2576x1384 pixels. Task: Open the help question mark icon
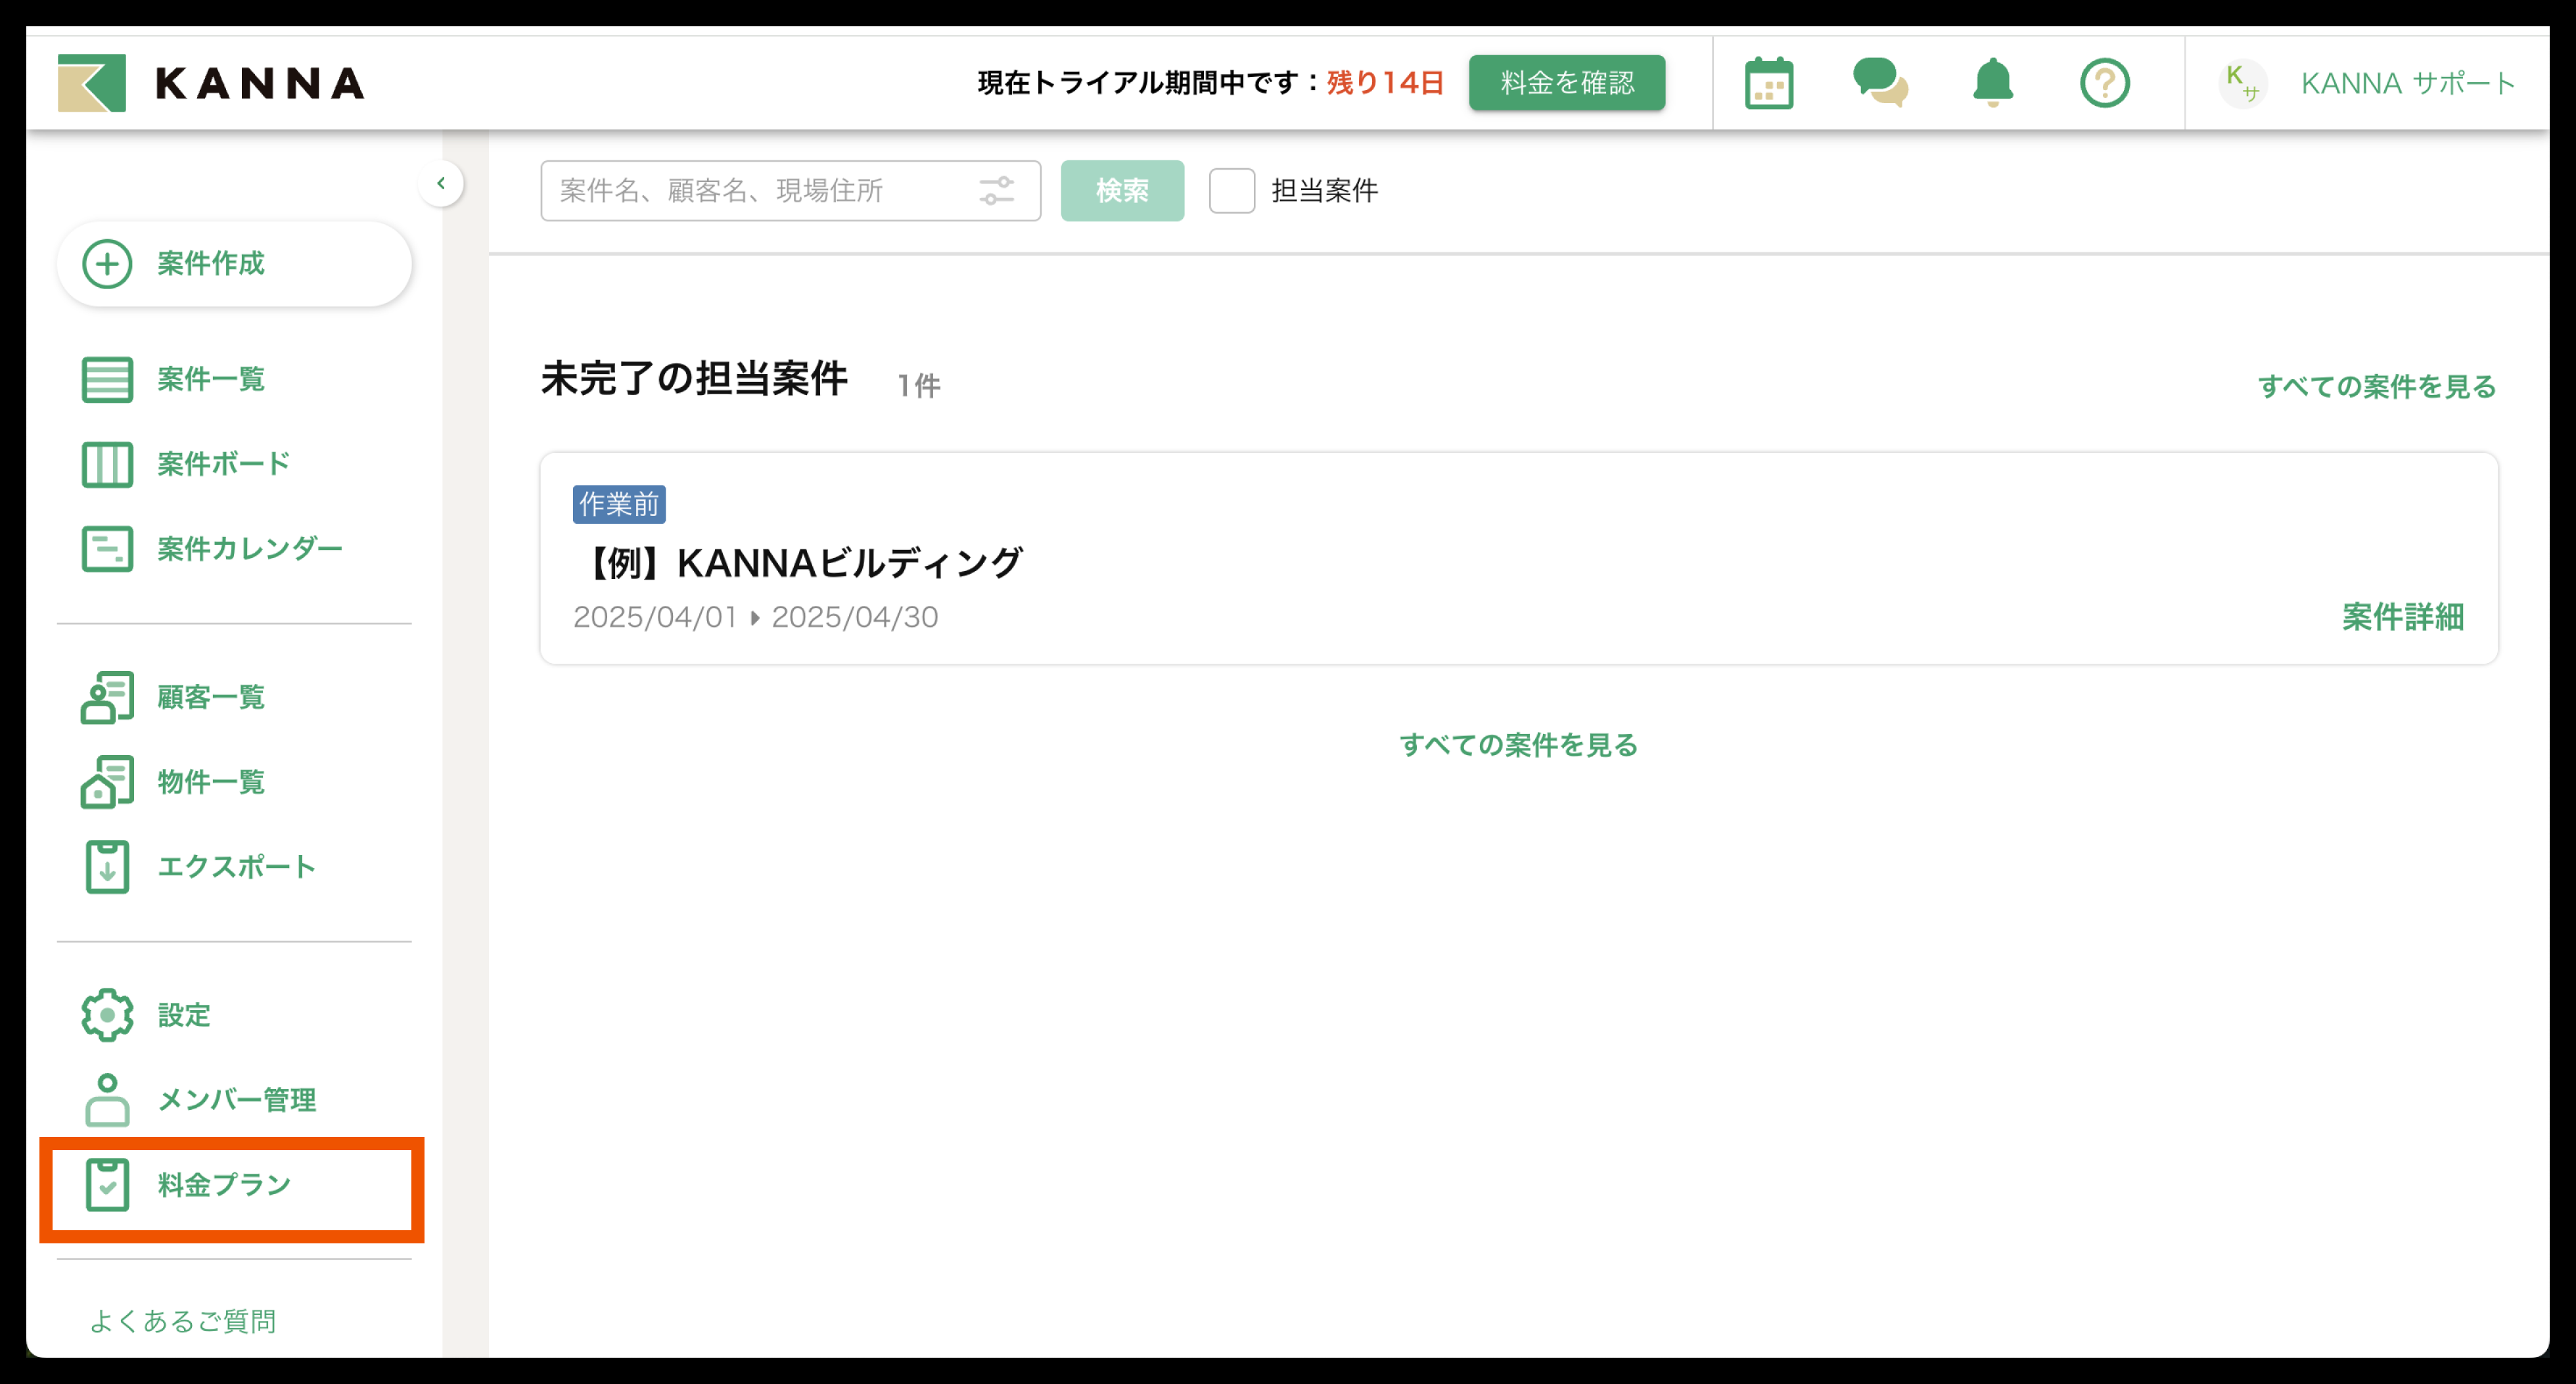(x=2104, y=83)
